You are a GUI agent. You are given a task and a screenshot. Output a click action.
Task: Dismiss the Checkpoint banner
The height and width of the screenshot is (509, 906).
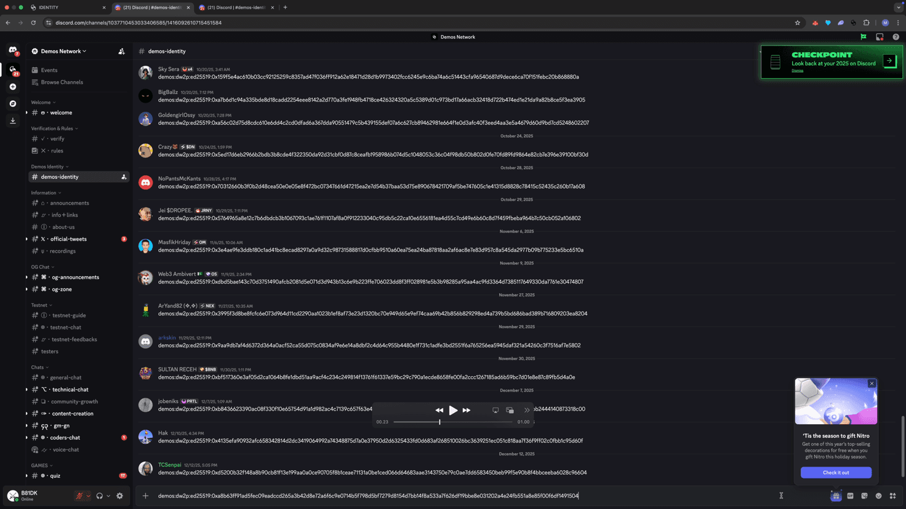(x=798, y=70)
